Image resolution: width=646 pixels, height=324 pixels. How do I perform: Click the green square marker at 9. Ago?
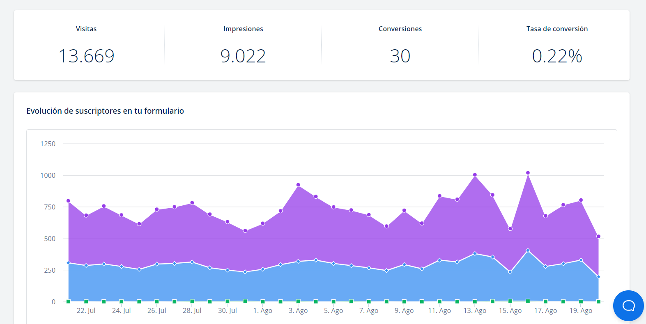404,301
